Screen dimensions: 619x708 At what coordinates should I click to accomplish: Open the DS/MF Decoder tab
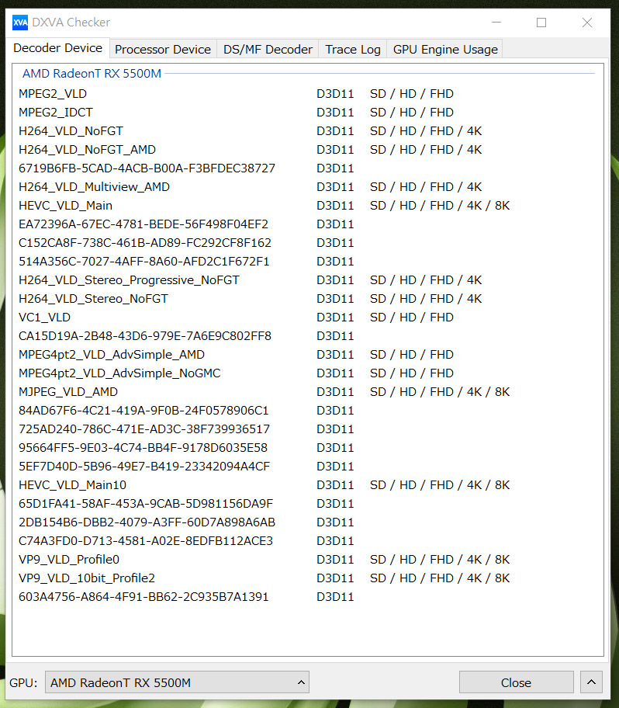[268, 49]
